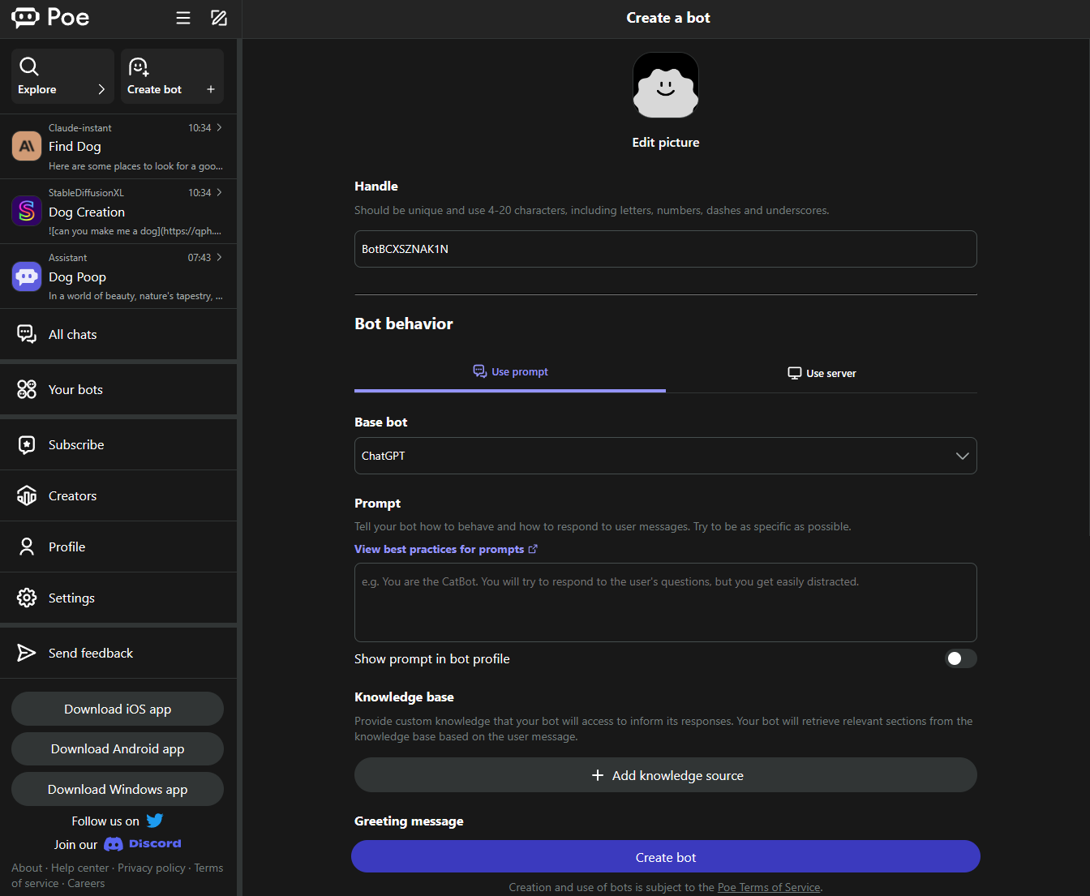Expand Explore with its chevron arrow

[101, 89]
